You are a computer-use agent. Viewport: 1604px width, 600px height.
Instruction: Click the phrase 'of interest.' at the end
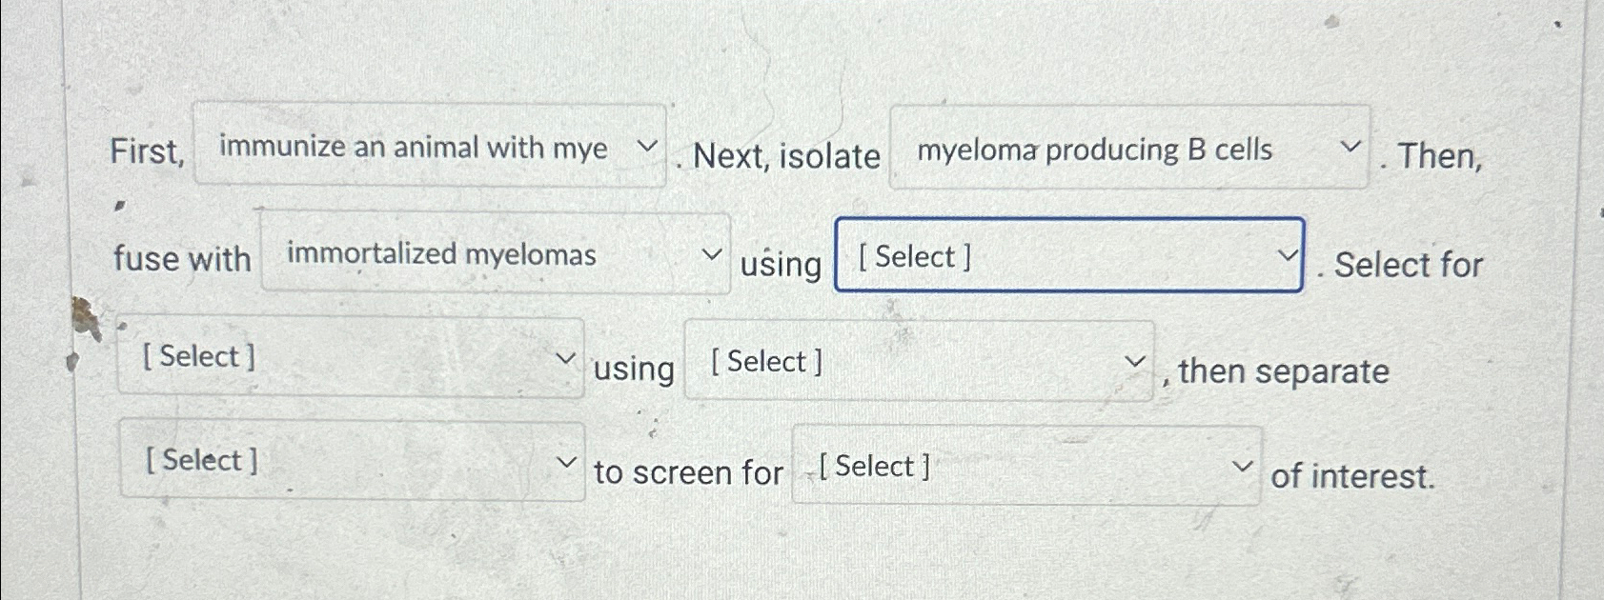(1354, 478)
